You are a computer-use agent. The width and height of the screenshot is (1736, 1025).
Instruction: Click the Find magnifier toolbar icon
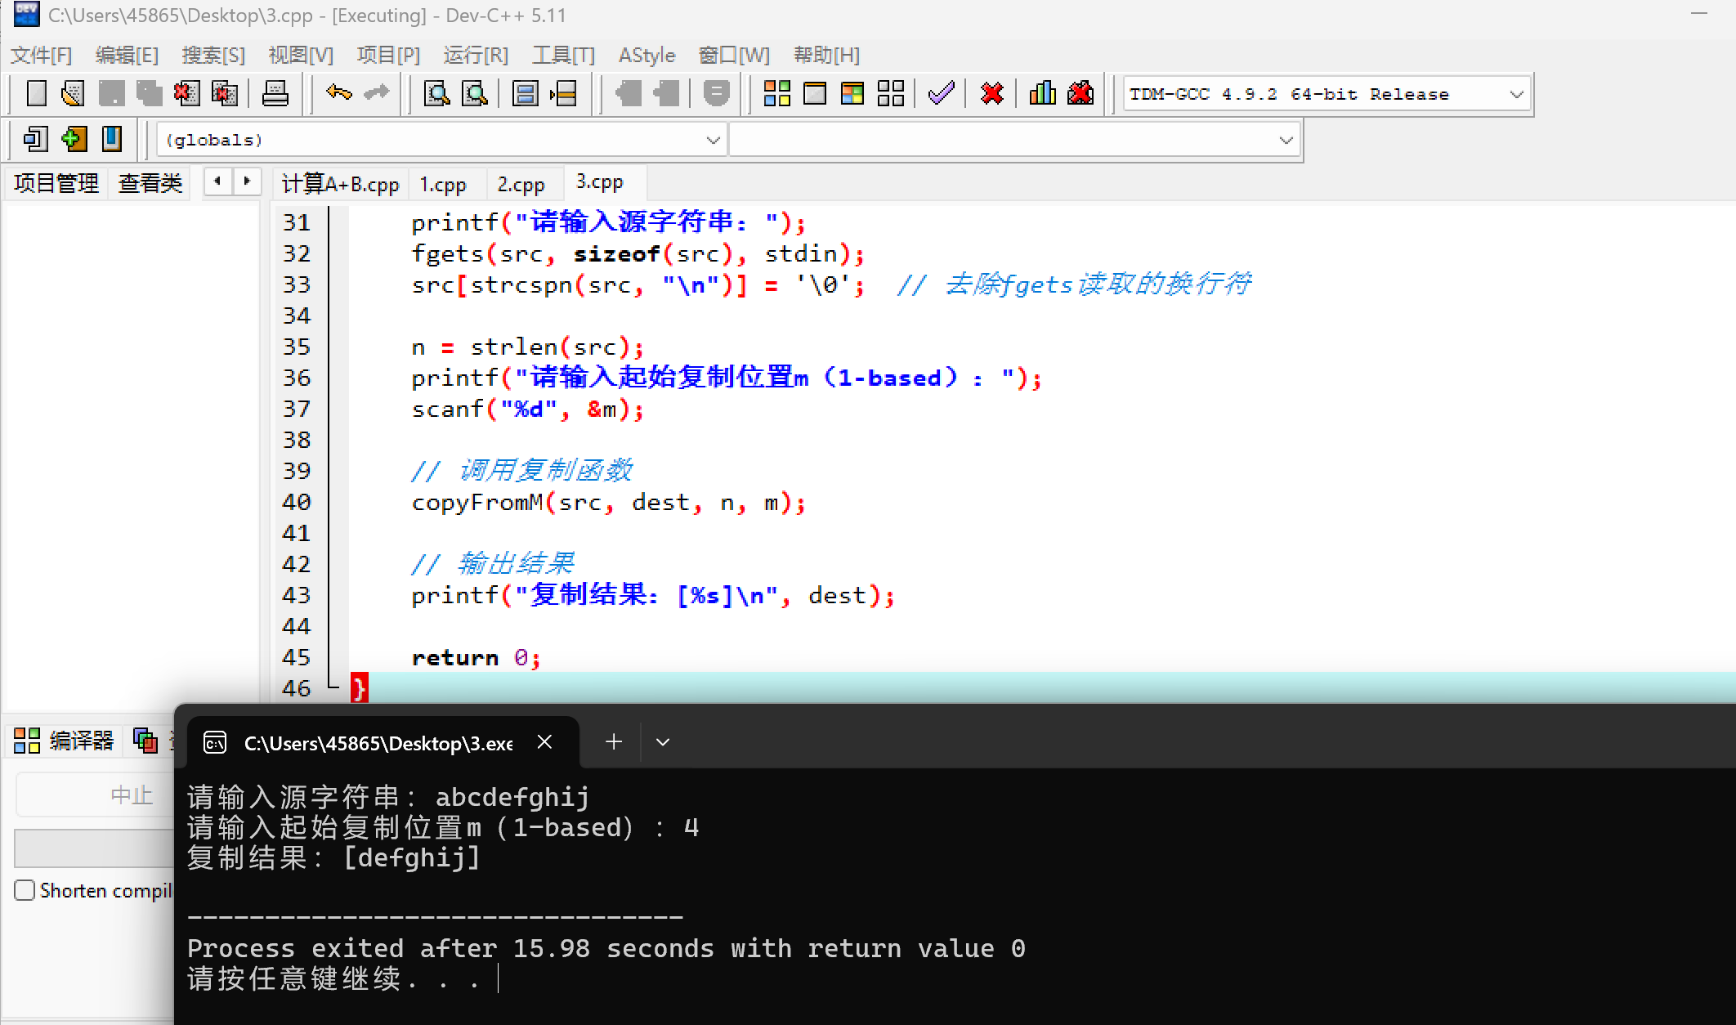point(436,93)
